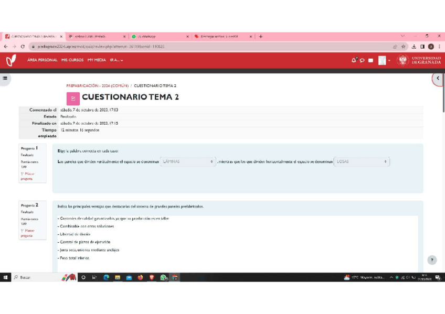This screenshot has width=445, height=314.
Task: Launch Brave browser from taskbar
Action: point(152,277)
